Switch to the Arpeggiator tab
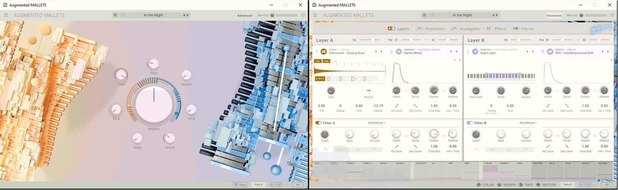 [x=466, y=29]
